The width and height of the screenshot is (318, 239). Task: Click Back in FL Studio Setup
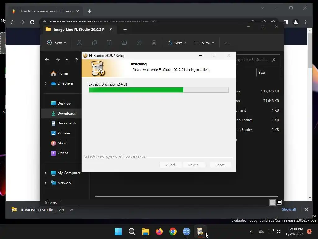(x=170, y=165)
